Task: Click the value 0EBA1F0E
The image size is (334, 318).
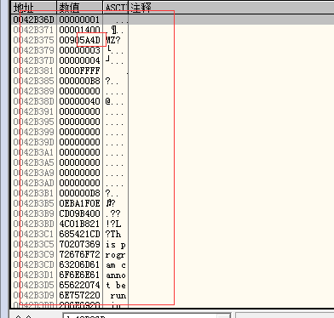Action: pyautogui.click(x=79, y=203)
